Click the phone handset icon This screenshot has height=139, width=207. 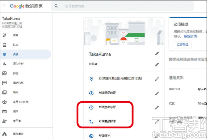(91, 122)
